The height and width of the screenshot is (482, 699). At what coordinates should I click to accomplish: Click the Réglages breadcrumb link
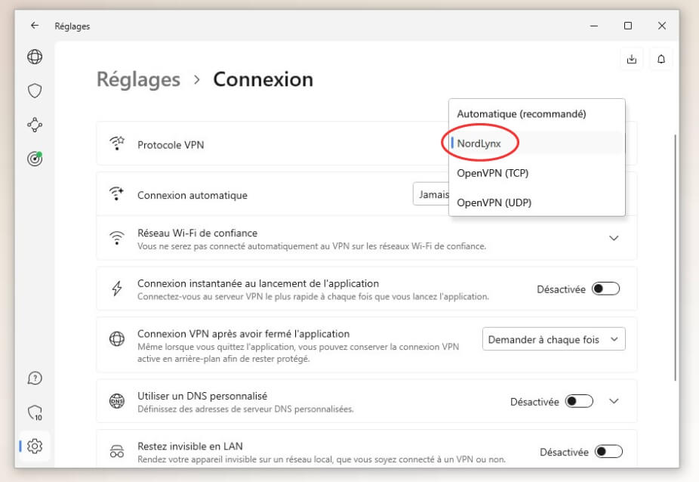point(139,80)
